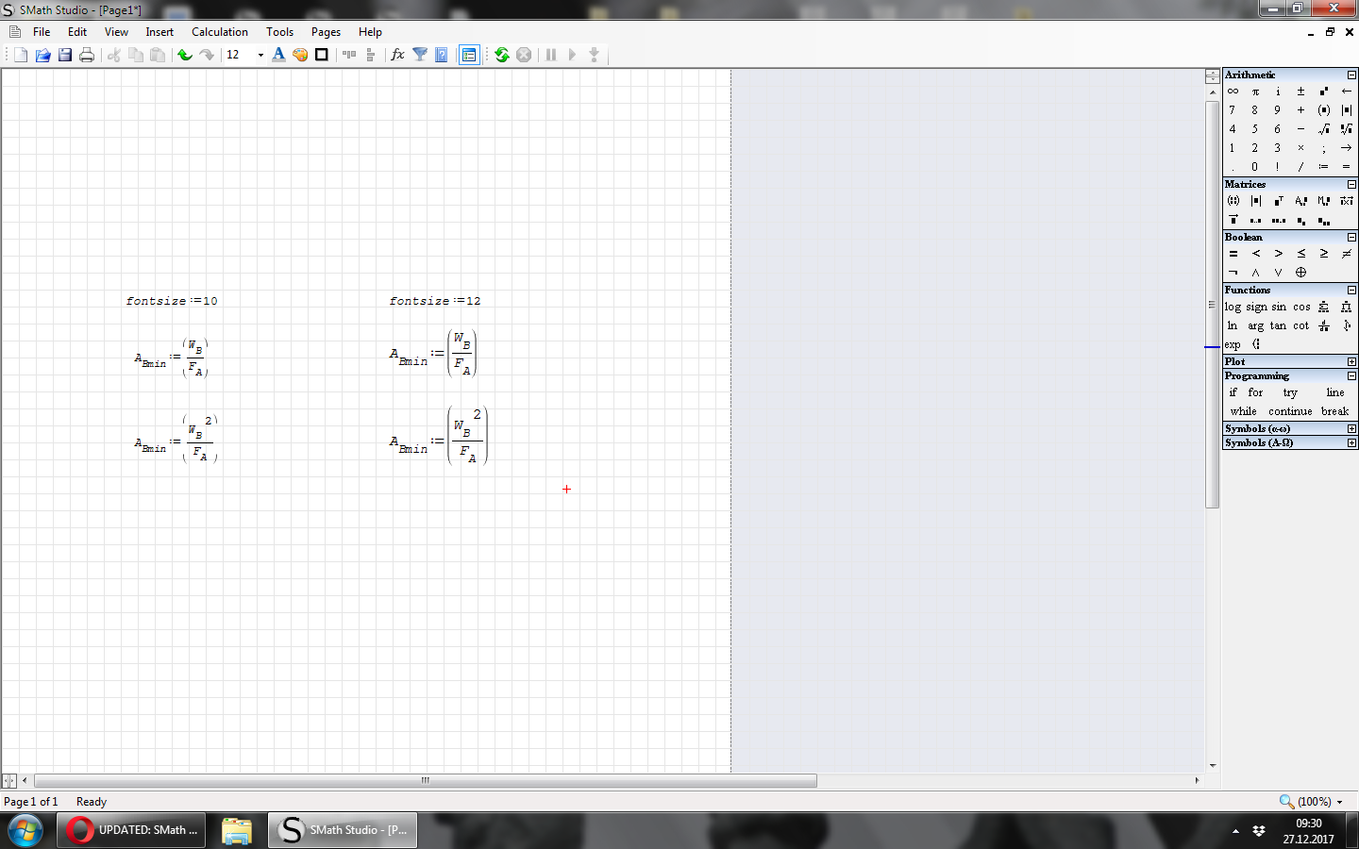Collapse the Arithmetic panel
The height and width of the screenshot is (849, 1359).
[x=1351, y=75]
